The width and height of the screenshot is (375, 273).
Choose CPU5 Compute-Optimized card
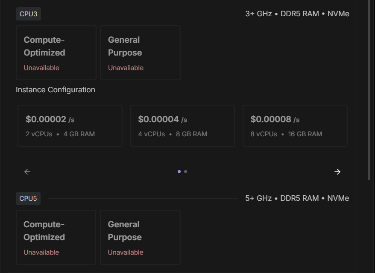(x=56, y=237)
